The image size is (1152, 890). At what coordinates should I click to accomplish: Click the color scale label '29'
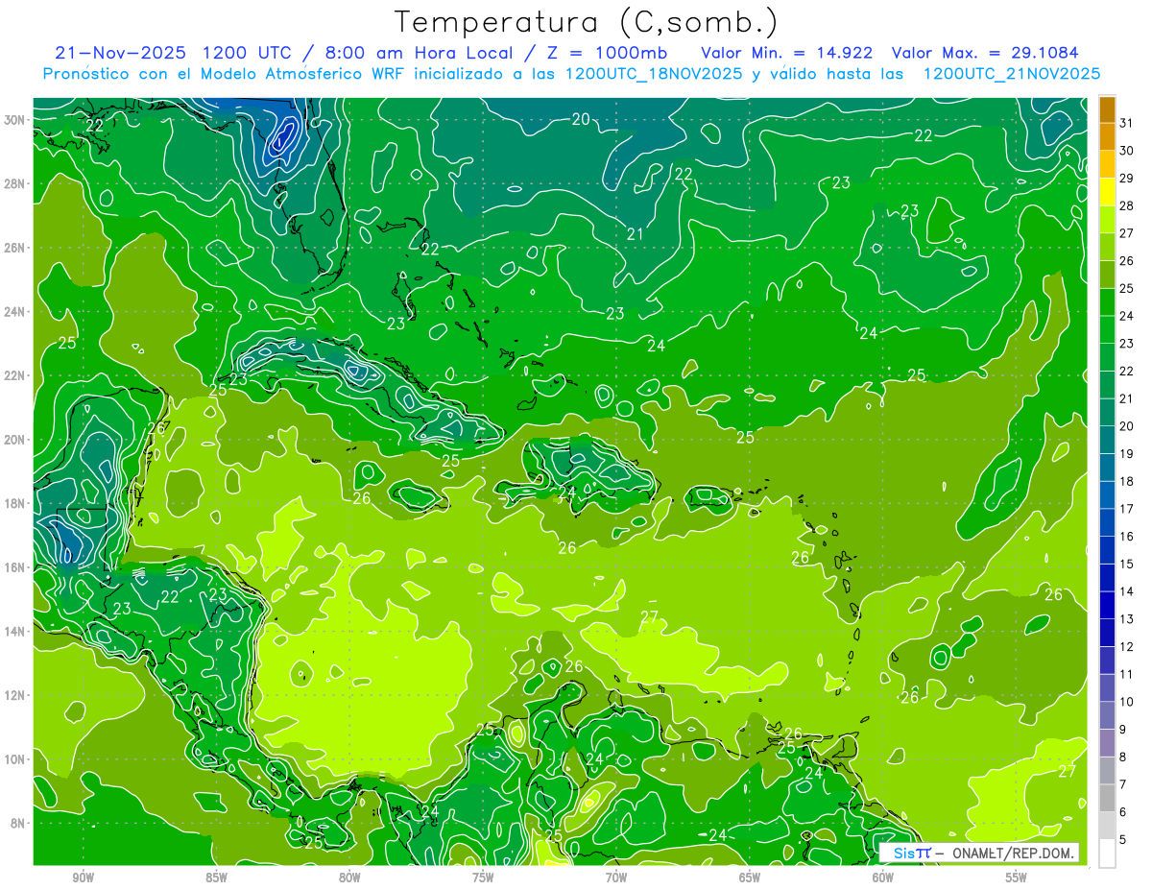[1126, 178]
